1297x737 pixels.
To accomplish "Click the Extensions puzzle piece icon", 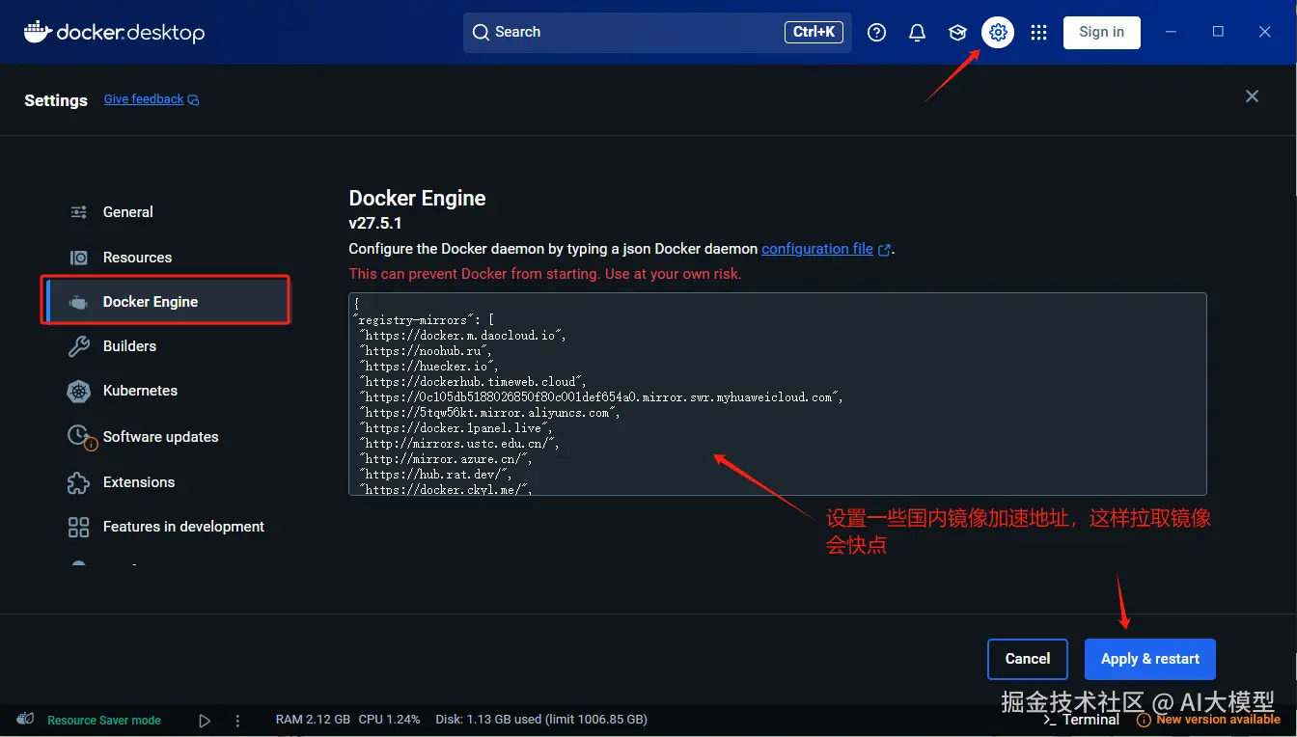I will [79, 482].
